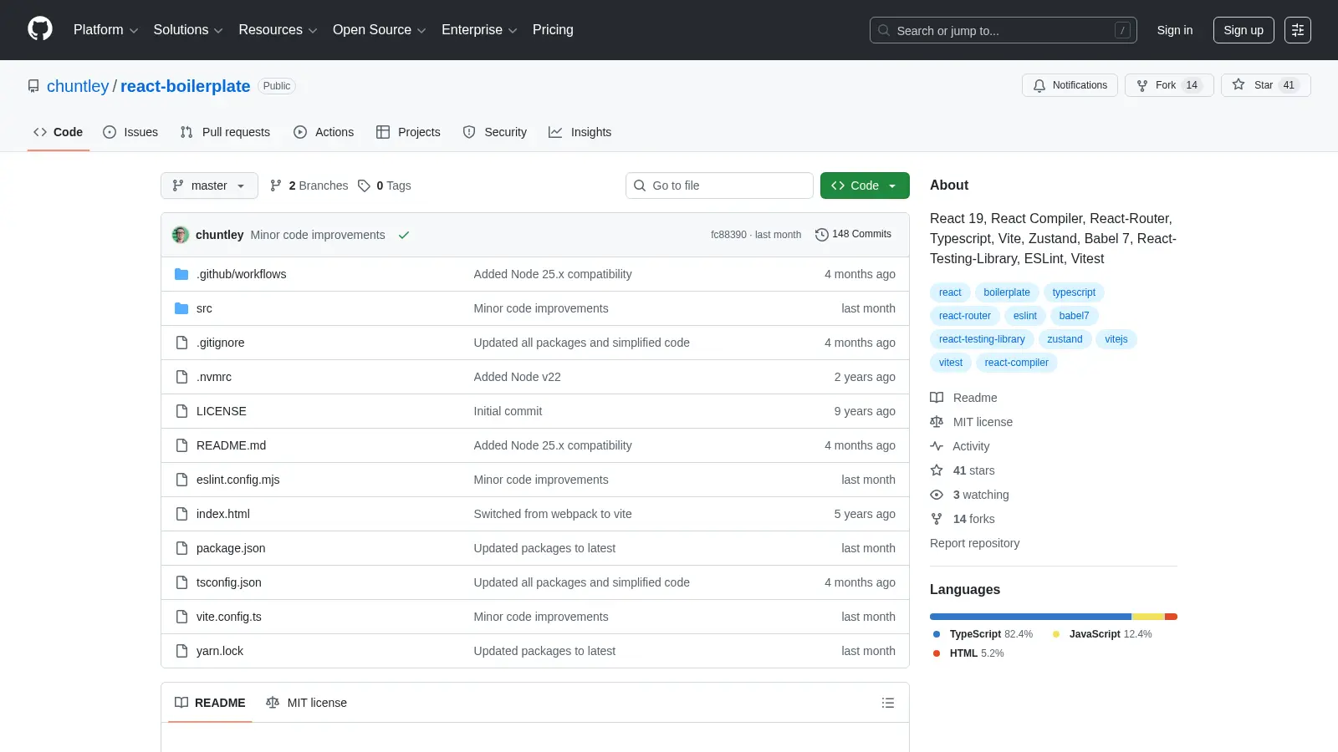Click file icon next to tsconfig.json
This screenshot has width=1338, height=752.
[181, 582]
